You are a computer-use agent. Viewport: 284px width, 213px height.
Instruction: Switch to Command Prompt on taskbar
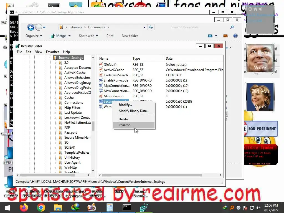127,207
